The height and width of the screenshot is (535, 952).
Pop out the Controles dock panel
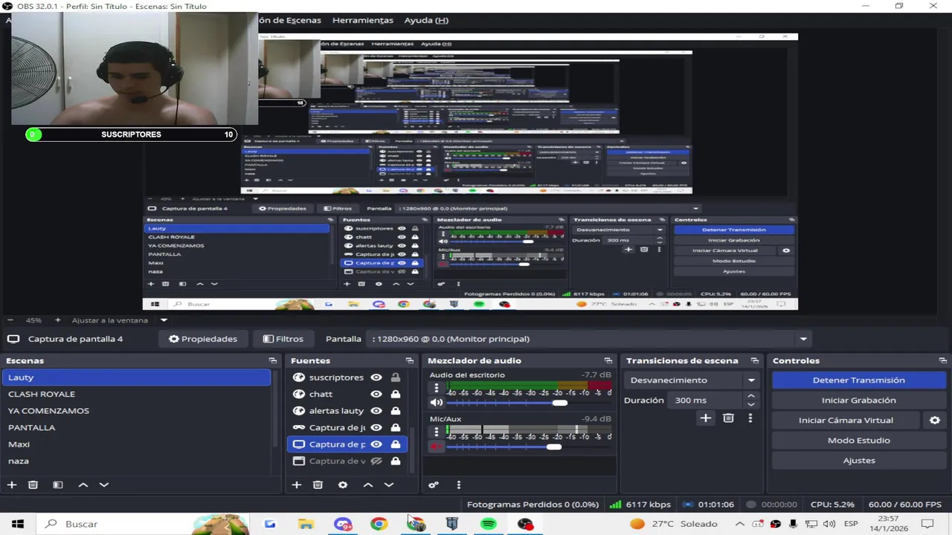tap(942, 360)
